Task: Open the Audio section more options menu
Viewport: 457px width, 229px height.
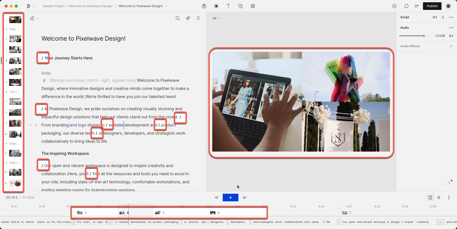Action: [451, 28]
